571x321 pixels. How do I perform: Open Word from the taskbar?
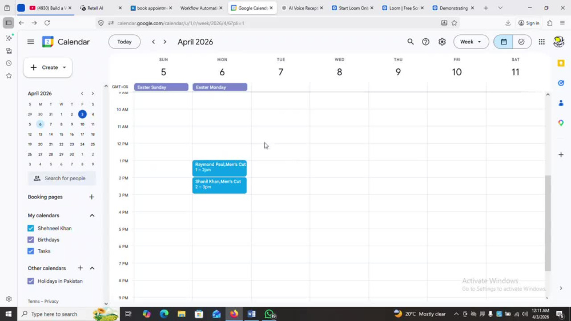pos(252,314)
